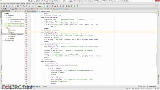Click the Cut scissors icon
The image size is (160, 90).
coord(15,6)
